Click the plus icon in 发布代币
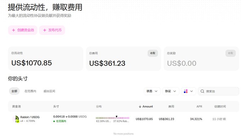Viewport: 241px width, 140px height. click(45, 30)
